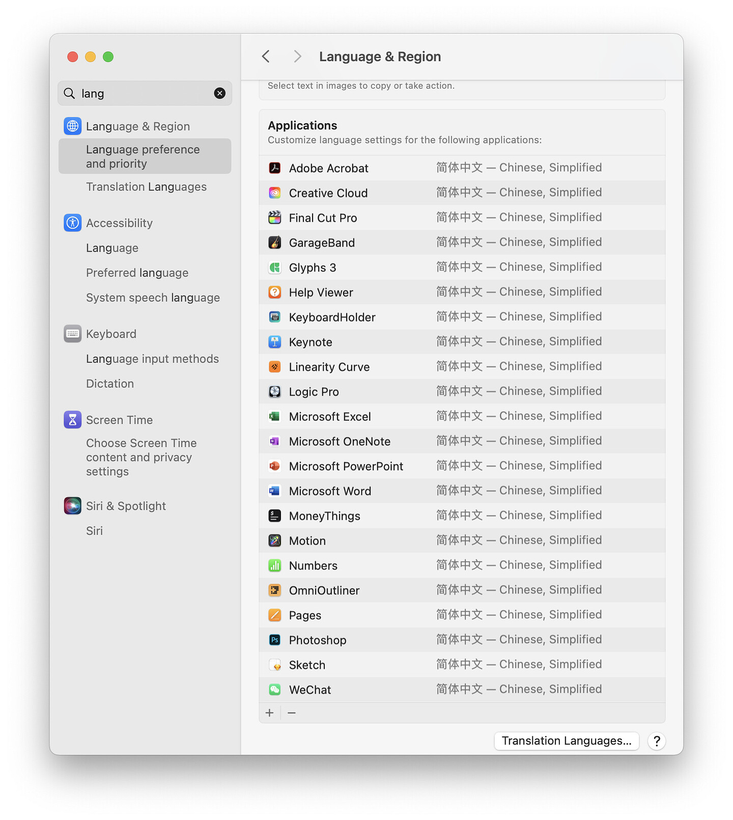Clear the search field text
Viewport: 733px width, 820px height.
(220, 93)
